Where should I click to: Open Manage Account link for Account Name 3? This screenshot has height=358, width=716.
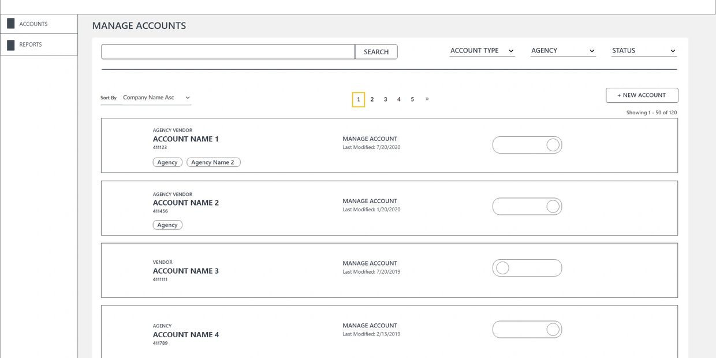coord(370,263)
